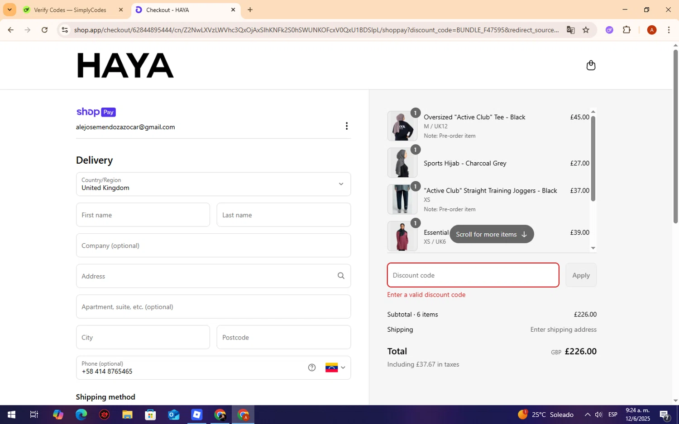Viewport: 679px width, 424px height.
Task: Open the phone country flag selector
Action: point(335,367)
